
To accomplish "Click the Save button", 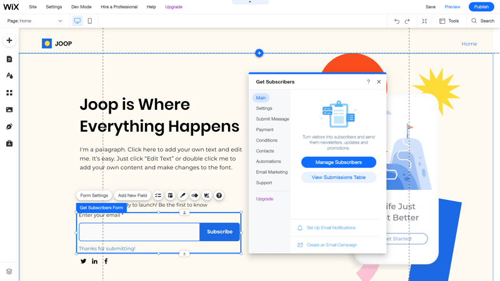I will click(431, 7).
